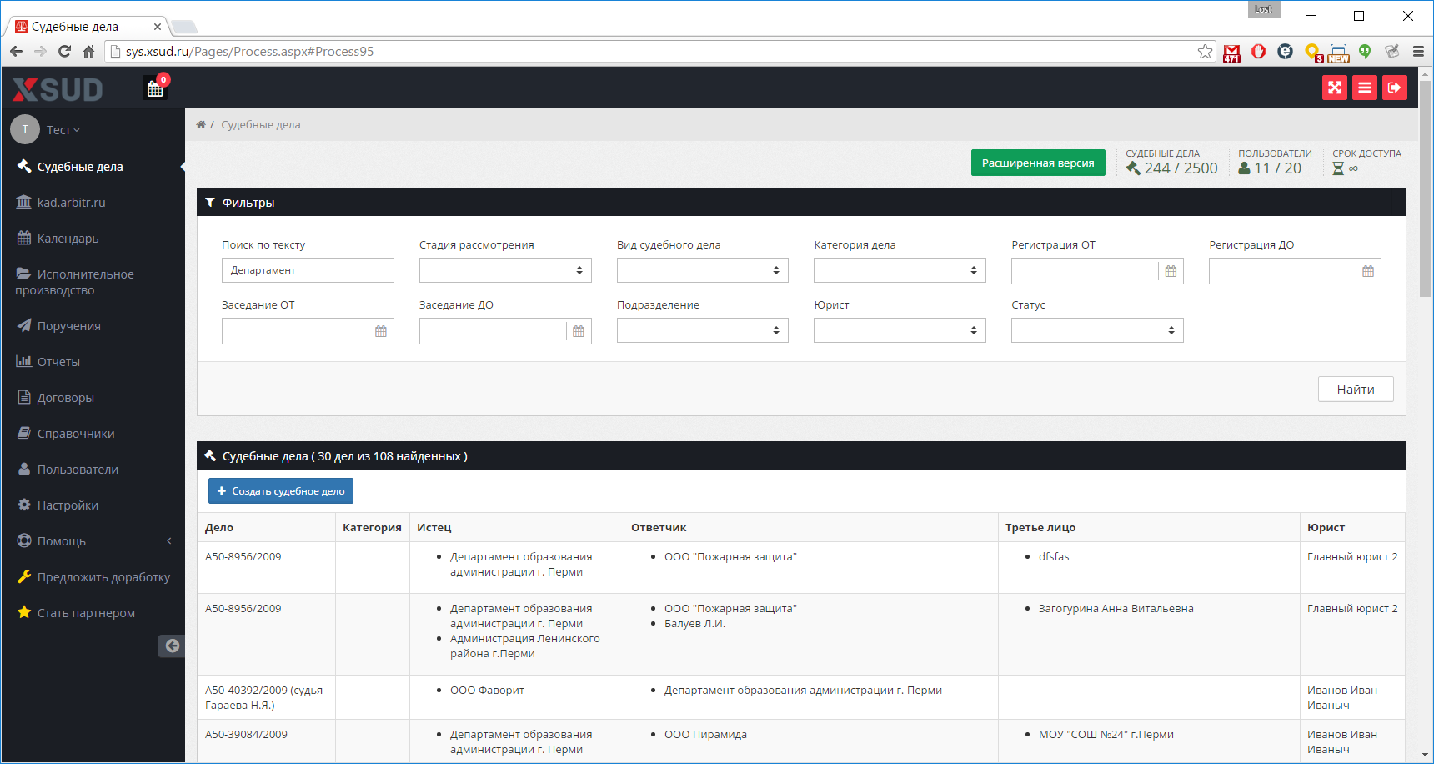Screen dimensions: 1434x764
Task: Bookmark the page with the star icon
Action: (x=1205, y=52)
